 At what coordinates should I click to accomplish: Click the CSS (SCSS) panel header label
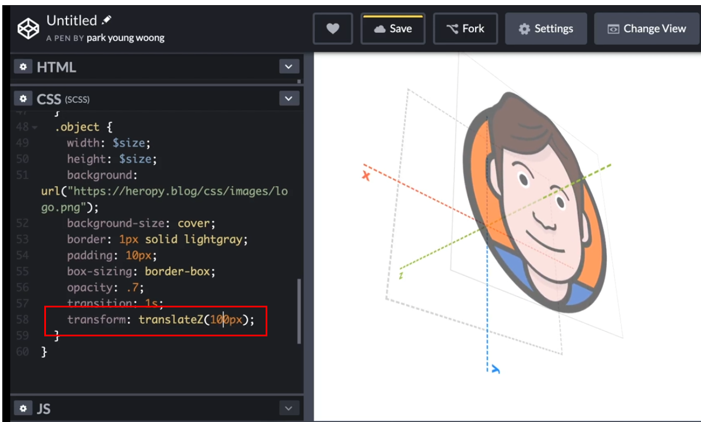[63, 99]
